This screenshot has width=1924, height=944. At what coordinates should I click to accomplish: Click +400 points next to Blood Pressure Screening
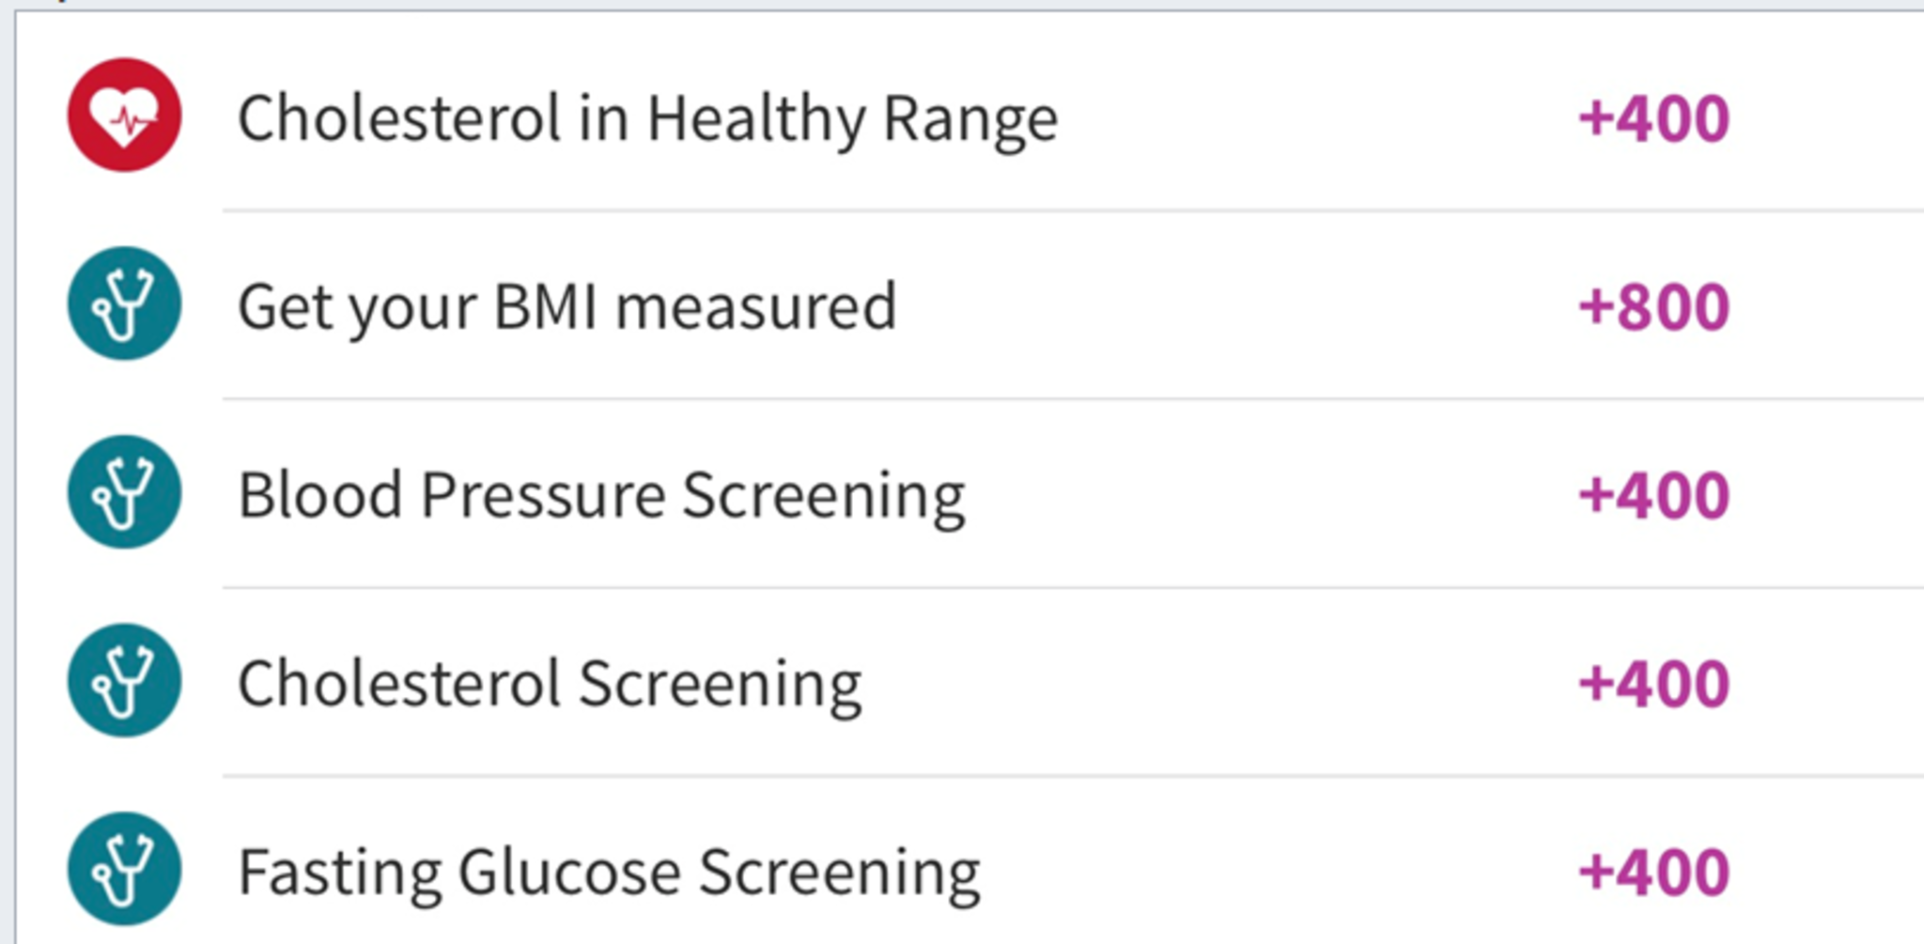(x=1653, y=495)
